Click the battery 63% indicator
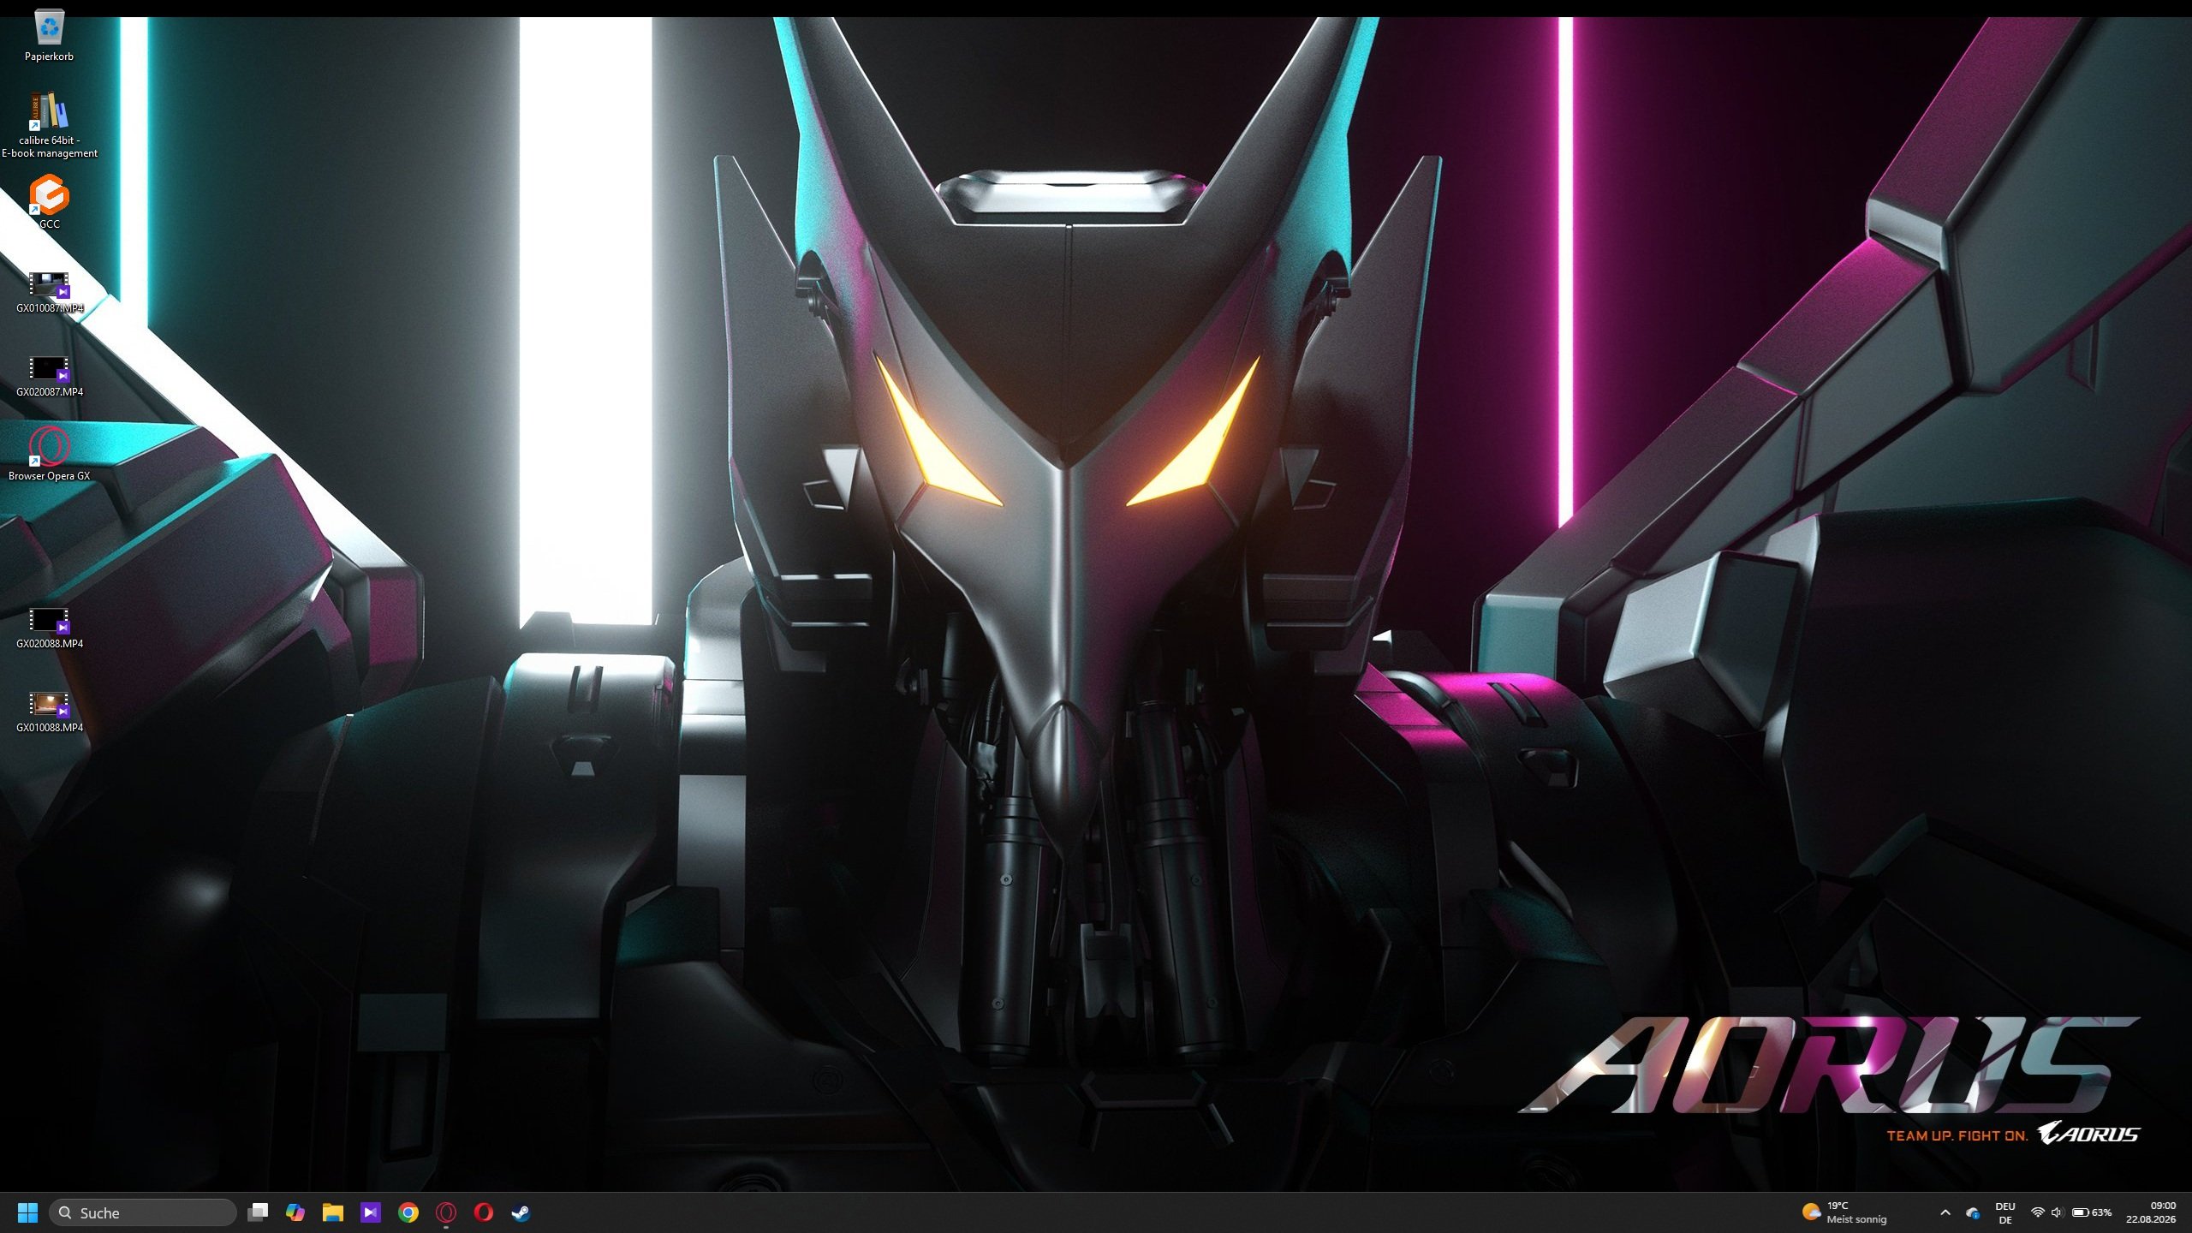Image resolution: width=2192 pixels, height=1233 pixels. [2091, 1212]
